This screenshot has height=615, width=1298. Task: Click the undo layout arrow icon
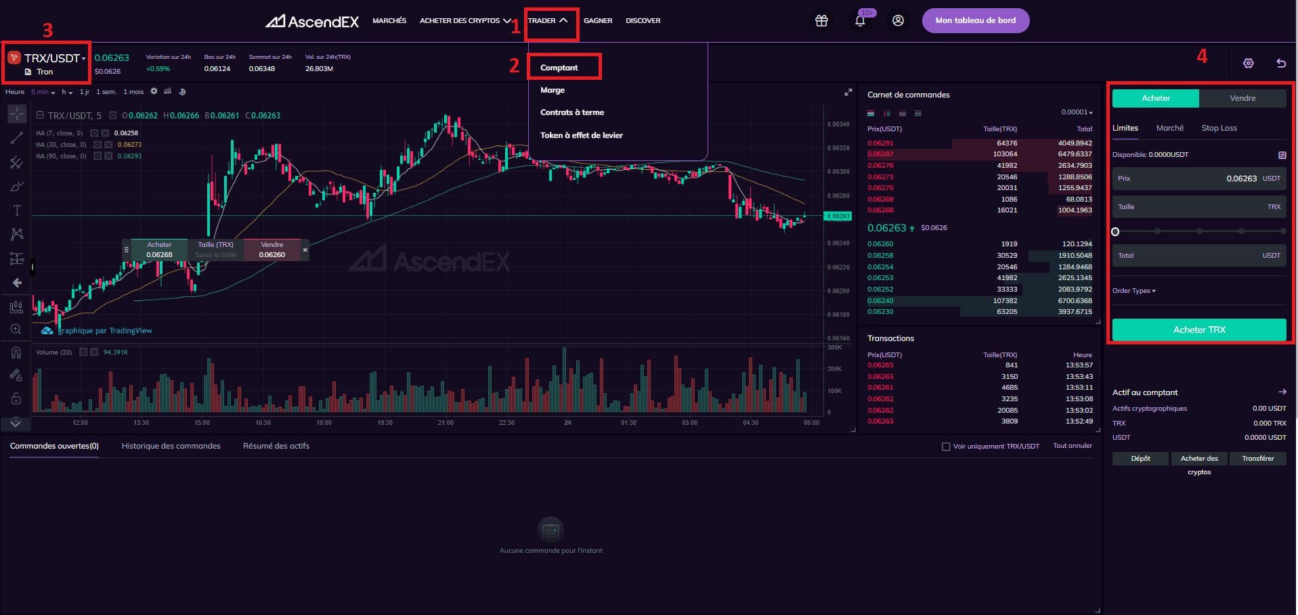point(1281,63)
